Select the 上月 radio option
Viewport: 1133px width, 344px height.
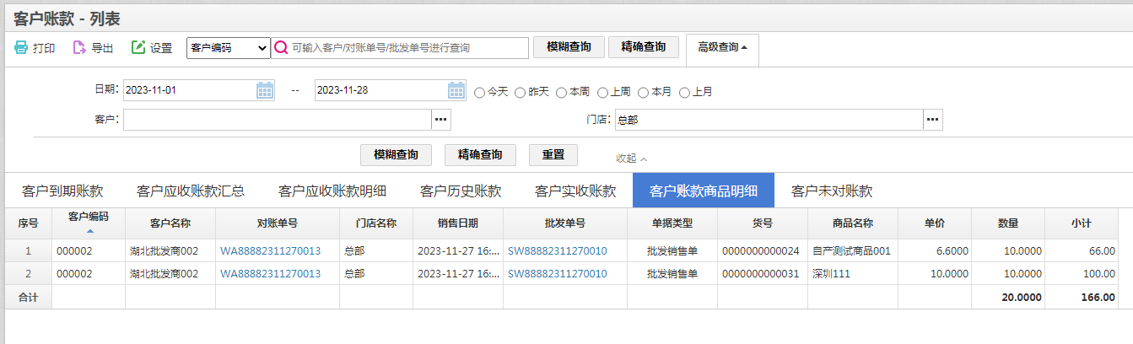tap(684, 92)
